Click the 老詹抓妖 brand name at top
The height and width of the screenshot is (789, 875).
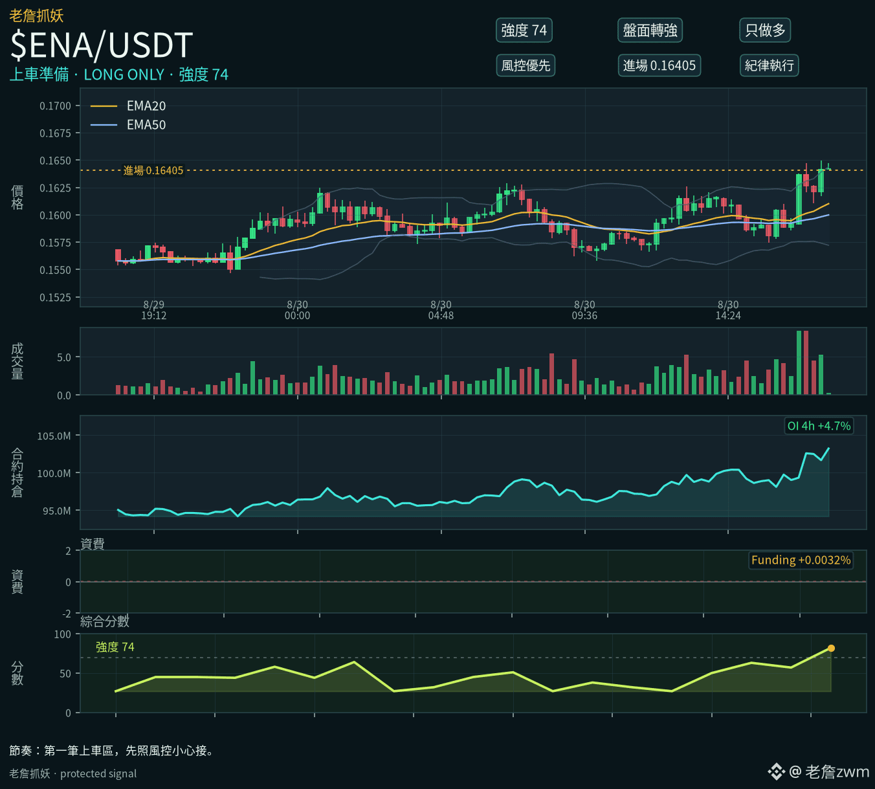pos(36,16)
